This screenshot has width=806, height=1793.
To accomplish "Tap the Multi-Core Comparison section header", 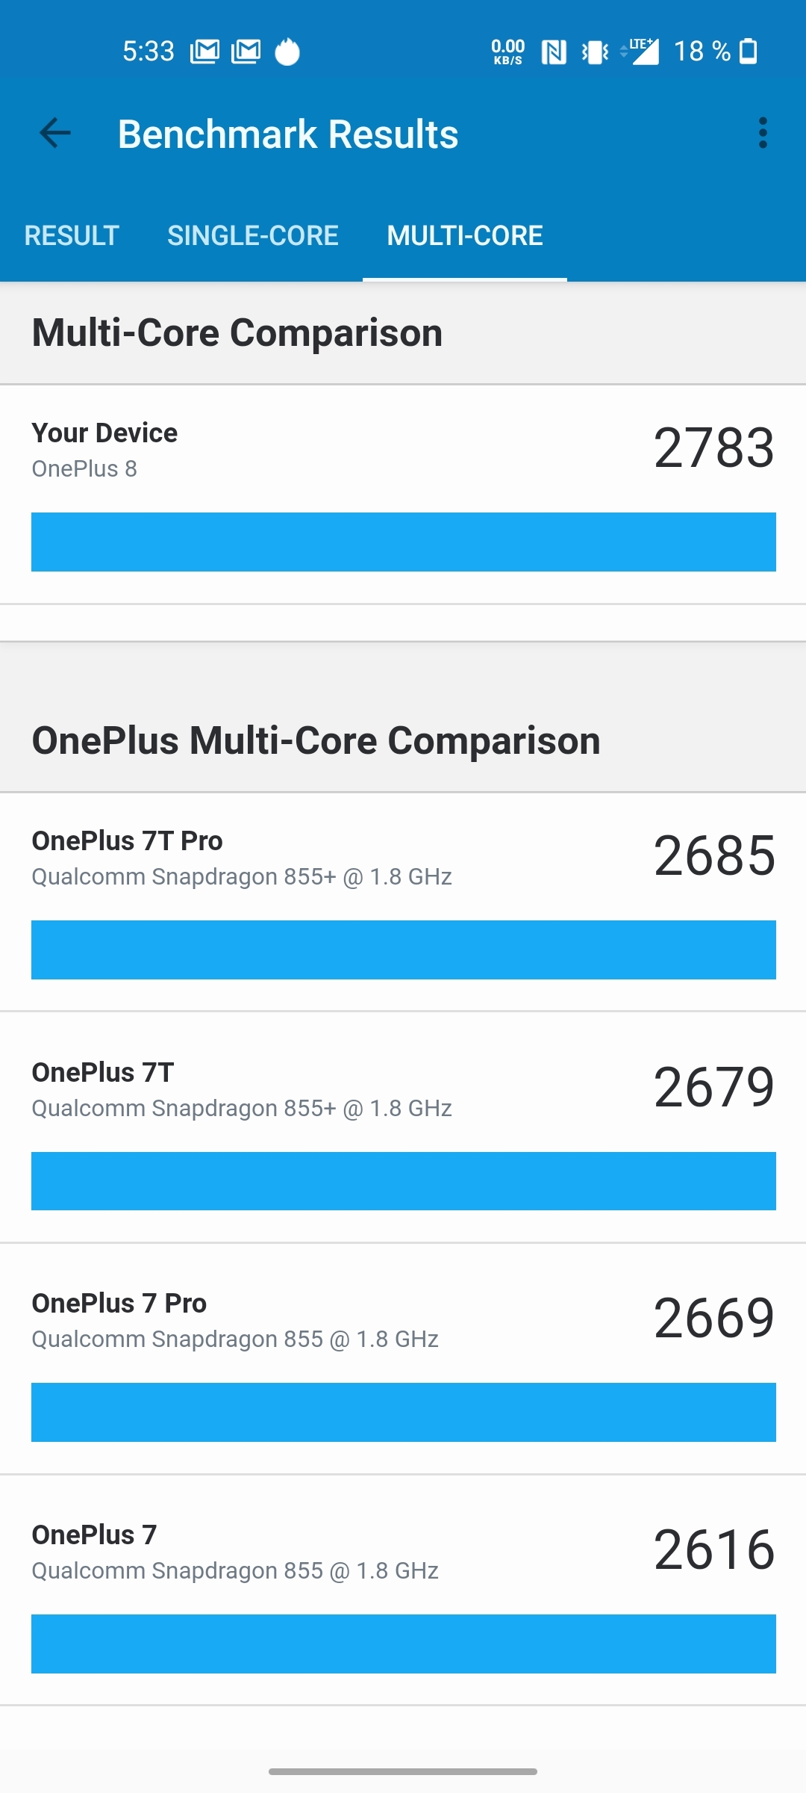I will 237,332.
